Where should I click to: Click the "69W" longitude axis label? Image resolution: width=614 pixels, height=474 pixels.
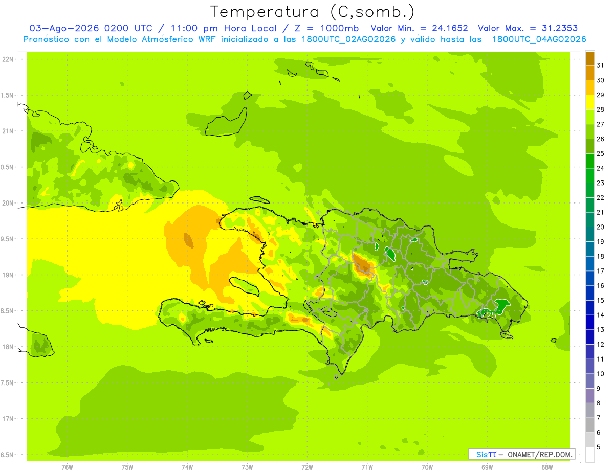pos(487,467)
